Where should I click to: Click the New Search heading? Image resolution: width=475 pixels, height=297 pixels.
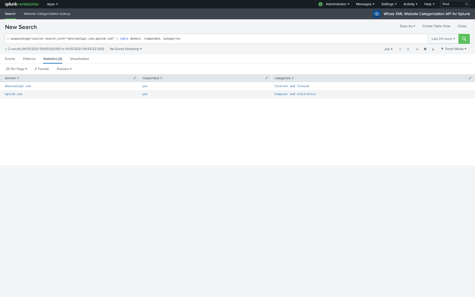21,27
